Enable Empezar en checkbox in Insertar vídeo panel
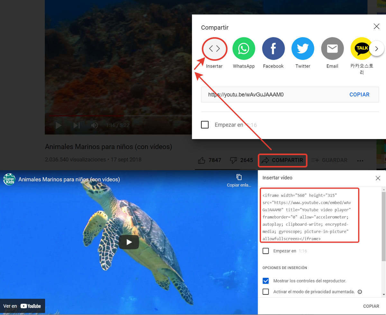This screenshot has width=386, height=315. 266,251
